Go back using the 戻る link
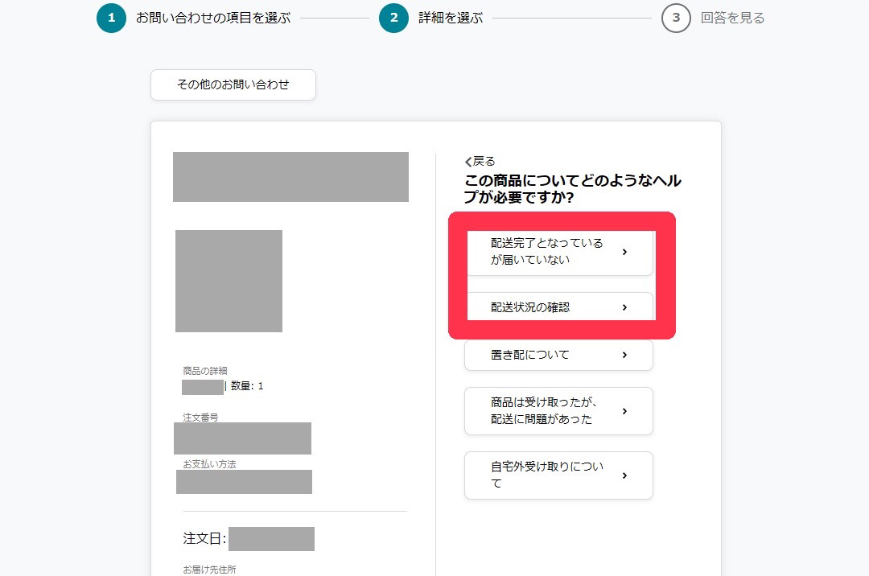The height and width of the screenshot is (576, 869). 484,162
